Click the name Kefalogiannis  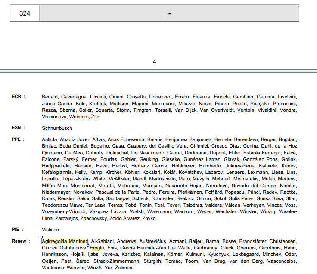point(56,172)
